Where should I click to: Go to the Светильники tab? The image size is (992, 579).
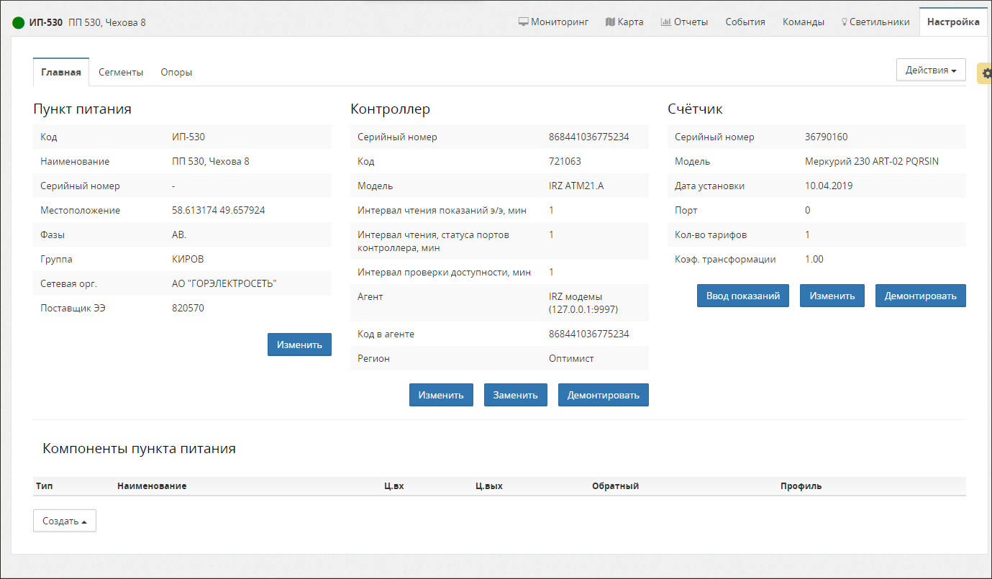coord(875,22)
